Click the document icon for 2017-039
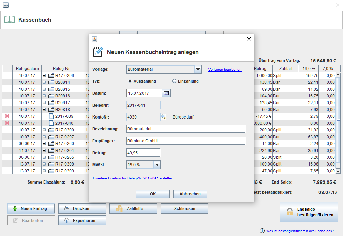The height and width of the screenshot is (236, 343). [51, 116]
